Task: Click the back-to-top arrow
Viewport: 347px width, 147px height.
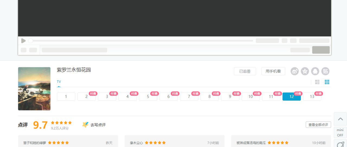Action: pyautogui.click(x=340, y=119)
